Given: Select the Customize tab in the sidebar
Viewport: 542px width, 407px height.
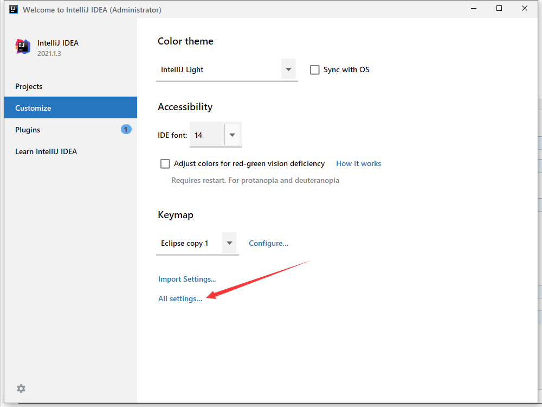Looking at the screenshot, I should click(70, 107).
